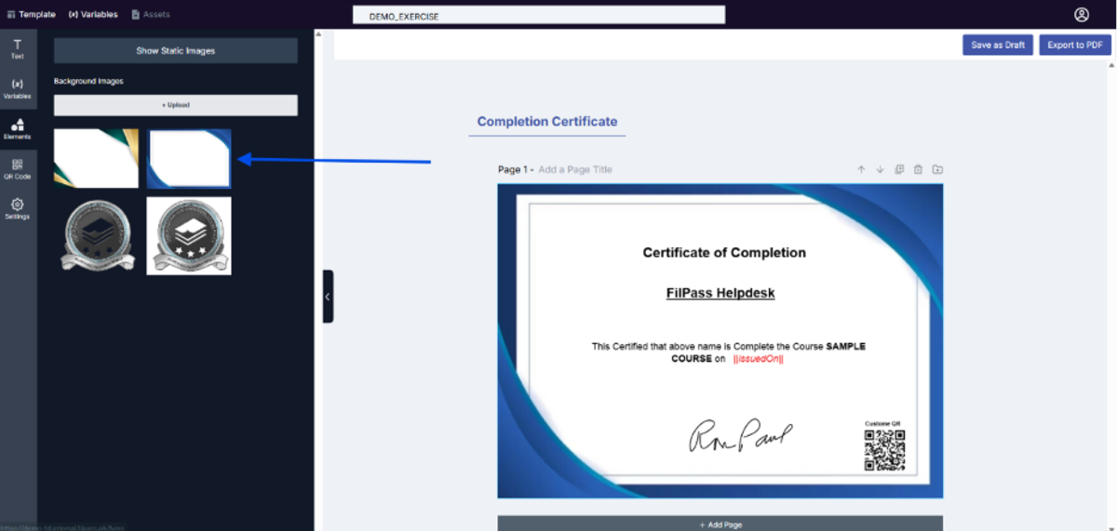1117x531 pixels.
Task: Click Export to PDF
Action: [x=1075, y=45]
